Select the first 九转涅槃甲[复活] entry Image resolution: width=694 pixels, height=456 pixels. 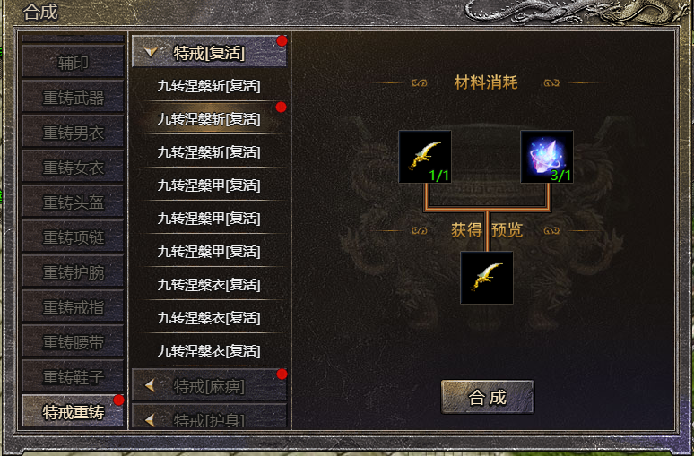point(209,185)
